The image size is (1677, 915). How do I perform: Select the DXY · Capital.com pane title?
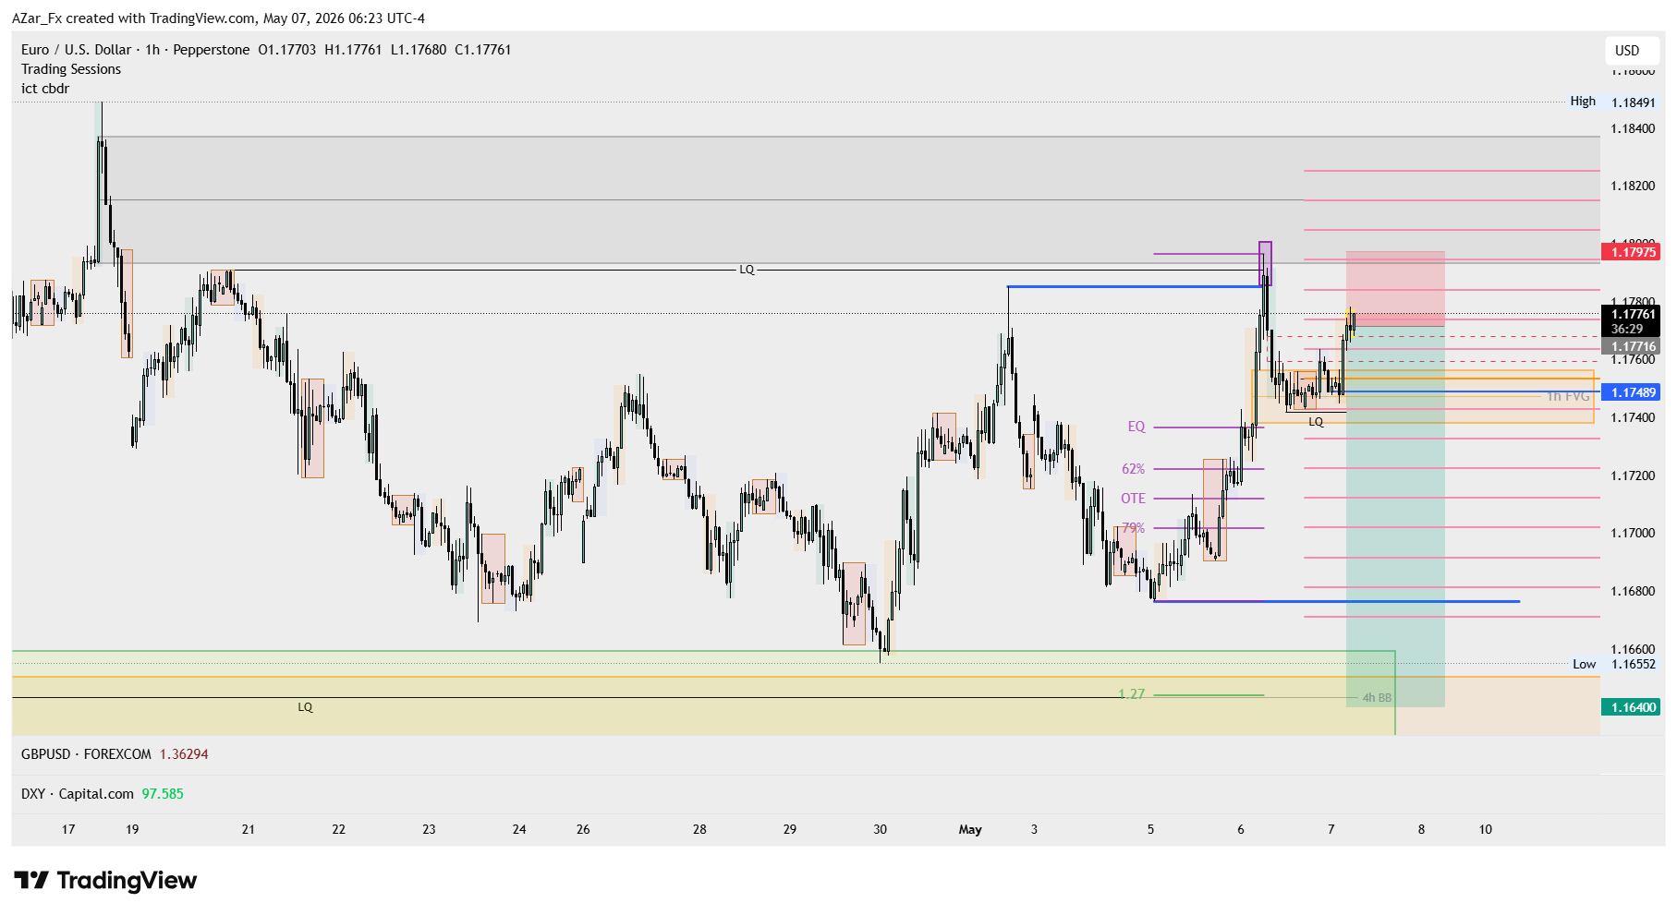(78, 794)
